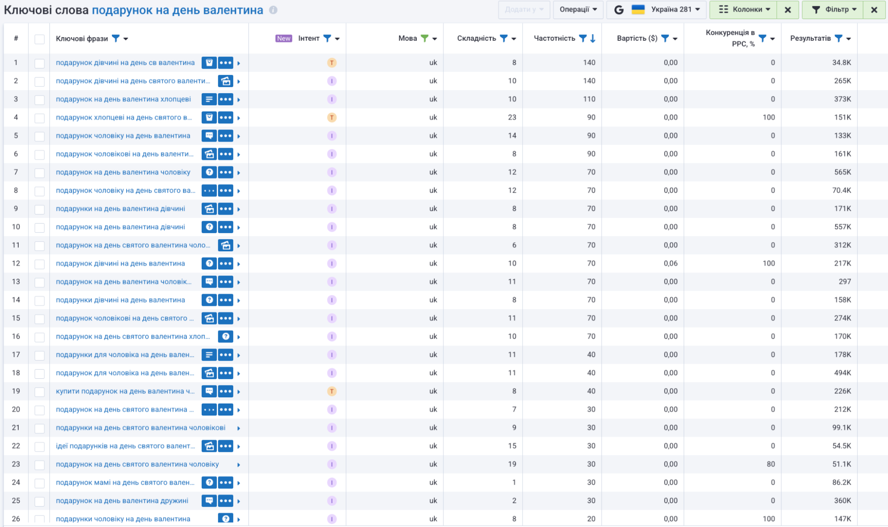Viewport: 888px width, 527px height.
Task: Check the checkbox for row 6
Action: tap(40, 155)
